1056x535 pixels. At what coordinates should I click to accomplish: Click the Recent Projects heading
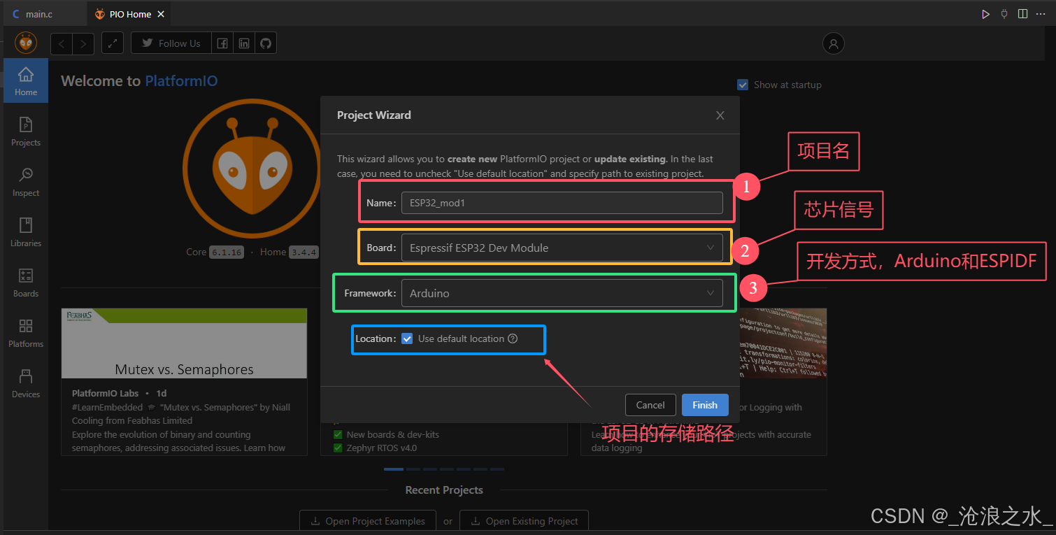(x=444, y=490)
